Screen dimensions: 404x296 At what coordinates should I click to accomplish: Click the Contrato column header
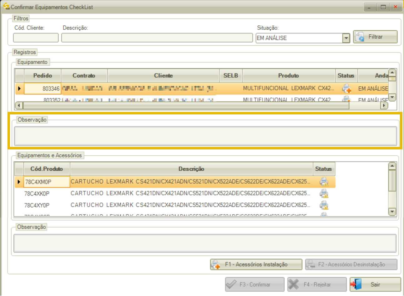84,76
